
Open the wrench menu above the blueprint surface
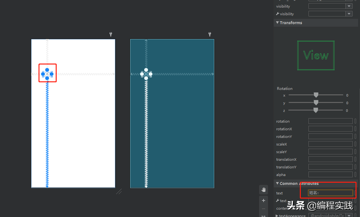pyautogui.click(x=210, y=34)
